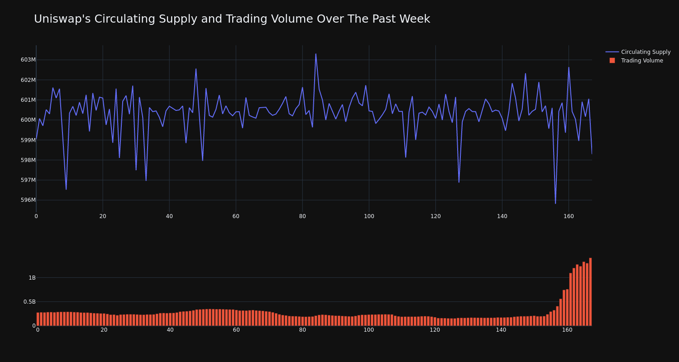Click x-axis label 60 under the volume chart
Image resolution: width=679 pixels, height=362 pixels.
[236, 330]
